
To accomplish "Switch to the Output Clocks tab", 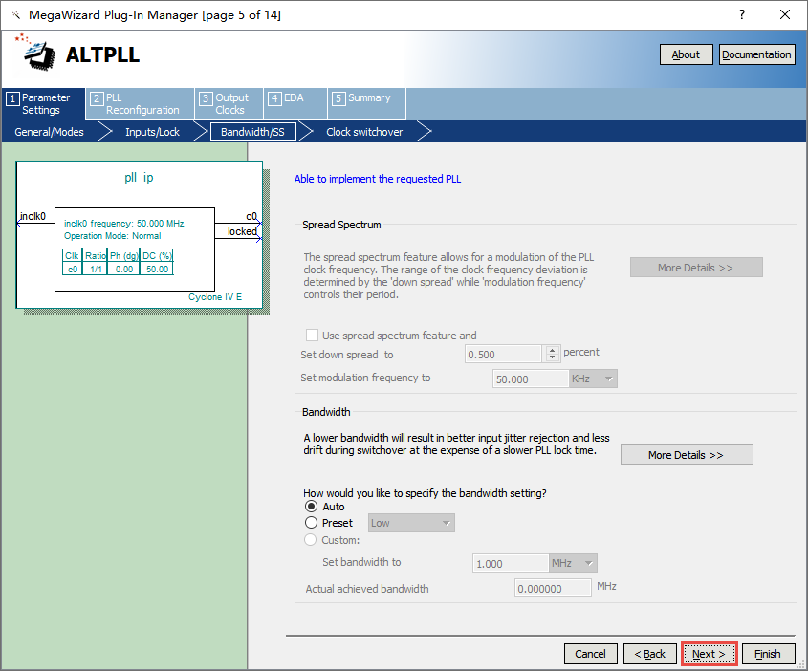I will [x=229, y=104].
